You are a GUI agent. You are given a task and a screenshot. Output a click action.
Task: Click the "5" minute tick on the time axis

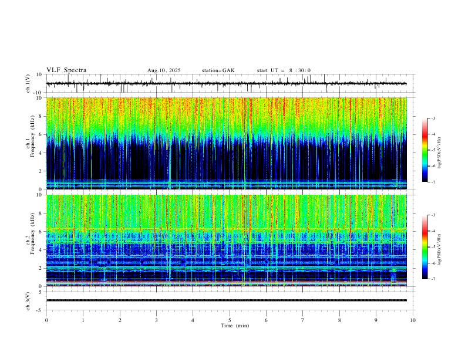230,320
